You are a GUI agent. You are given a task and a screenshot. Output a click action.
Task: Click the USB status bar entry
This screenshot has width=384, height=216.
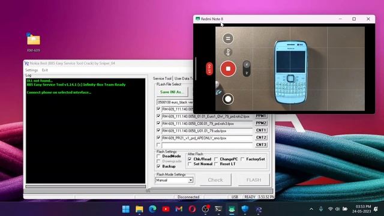pos(235,197)
